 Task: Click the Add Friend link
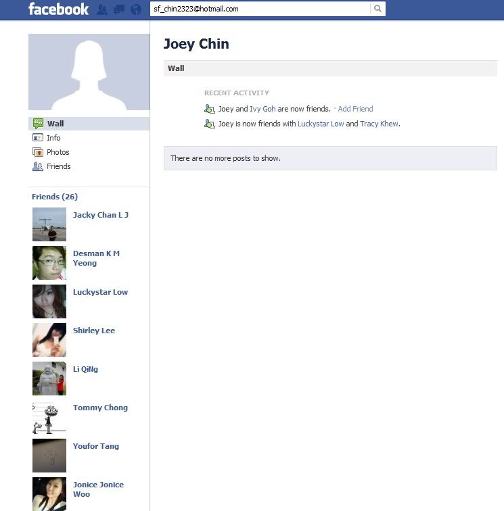pyautogui.click(x=355, y=109)
